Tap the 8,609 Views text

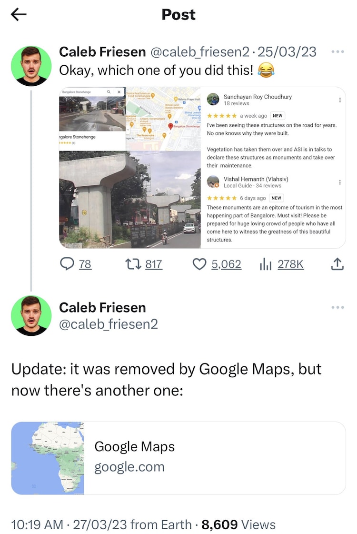click(x=238, y=524)
